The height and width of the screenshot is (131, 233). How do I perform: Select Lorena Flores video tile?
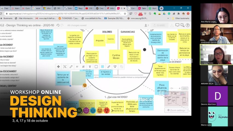point(217,54)
